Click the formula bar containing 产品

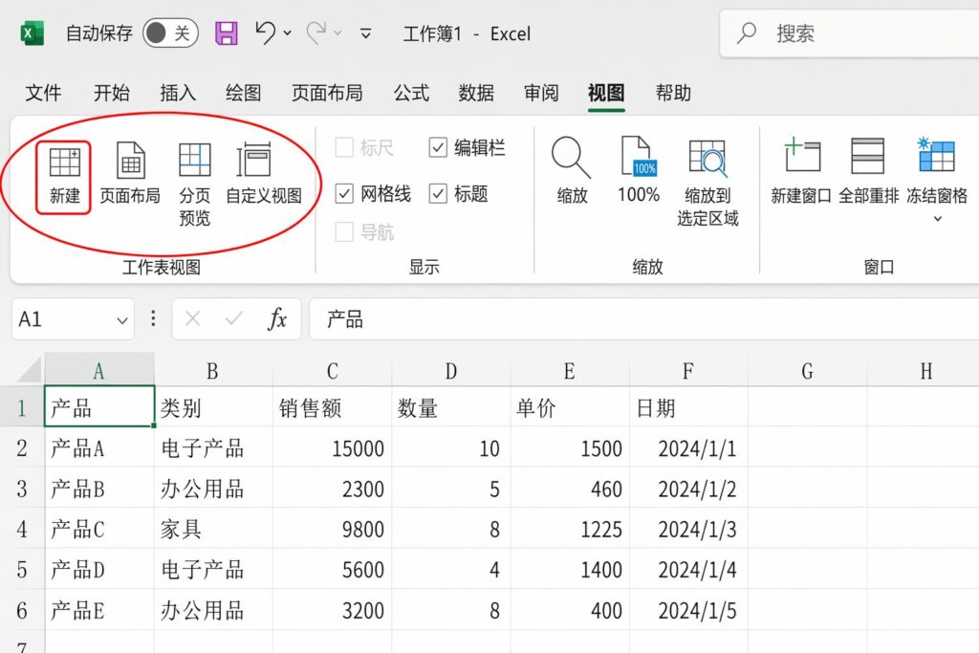[x=644, y=319]
